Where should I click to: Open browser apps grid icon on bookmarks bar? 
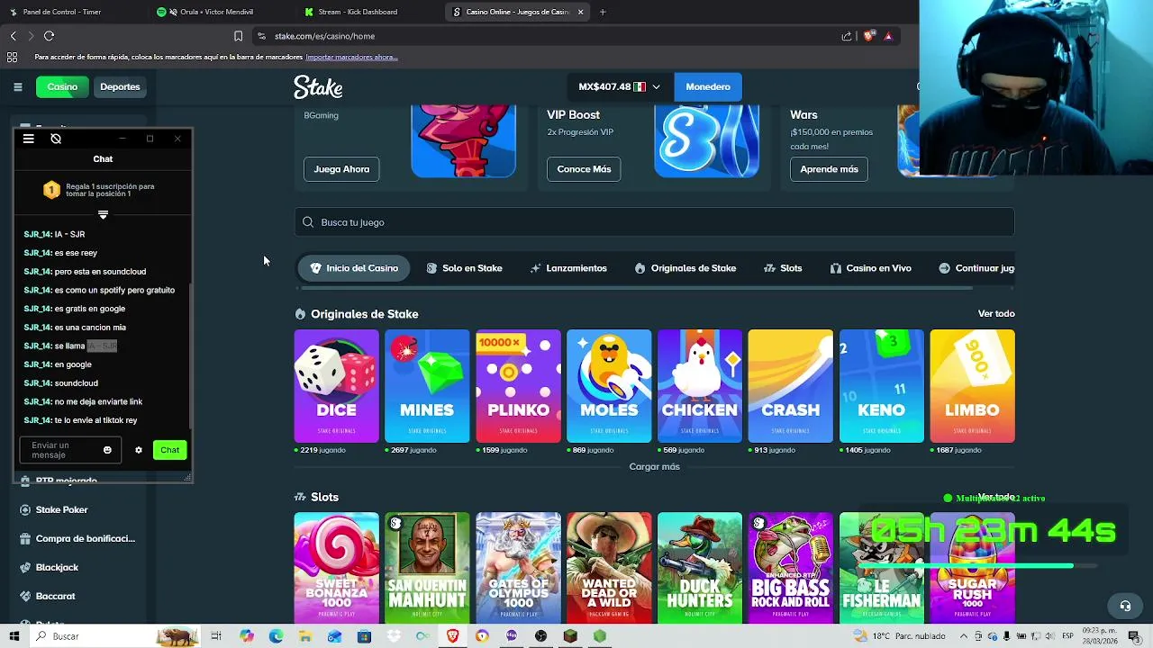pyautogui.click(x=12, y=57)
